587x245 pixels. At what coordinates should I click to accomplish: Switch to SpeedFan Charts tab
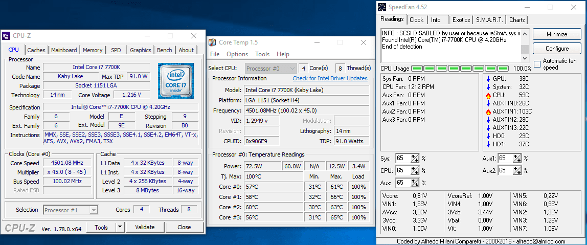point(517,20)
